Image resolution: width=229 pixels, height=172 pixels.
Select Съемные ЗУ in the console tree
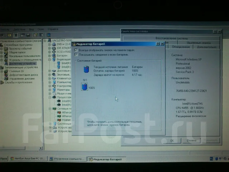(x=16, y=71)
